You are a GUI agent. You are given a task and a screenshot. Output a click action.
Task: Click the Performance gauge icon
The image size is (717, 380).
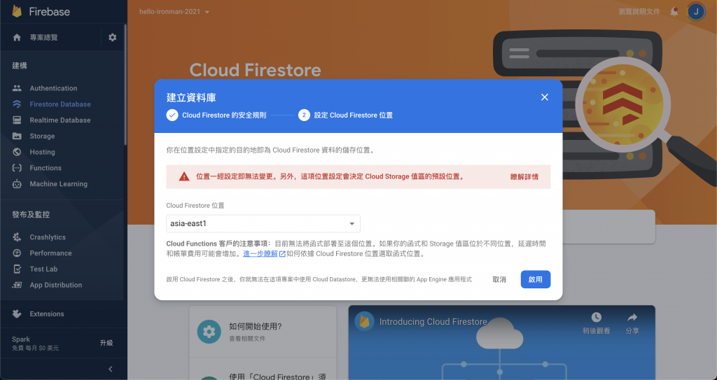pos(17,253)
